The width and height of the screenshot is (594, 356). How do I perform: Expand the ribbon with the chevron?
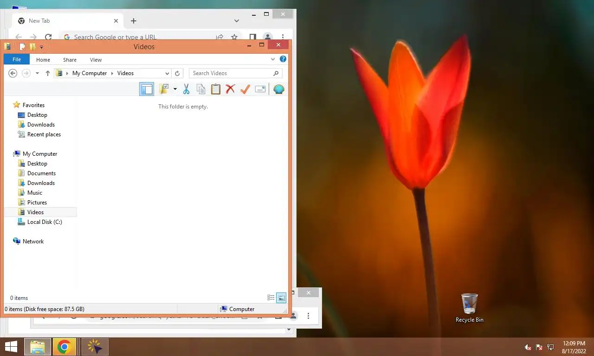pyautogui.click(x=273, y=59)
